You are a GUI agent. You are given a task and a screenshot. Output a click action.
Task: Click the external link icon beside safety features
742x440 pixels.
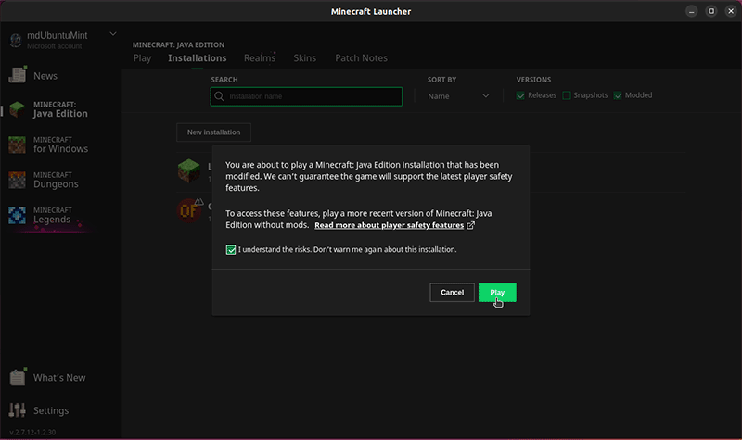(x=470, y=225)
